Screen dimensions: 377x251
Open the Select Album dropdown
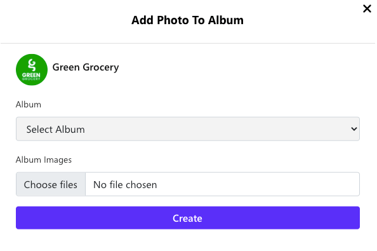(187, 129)
